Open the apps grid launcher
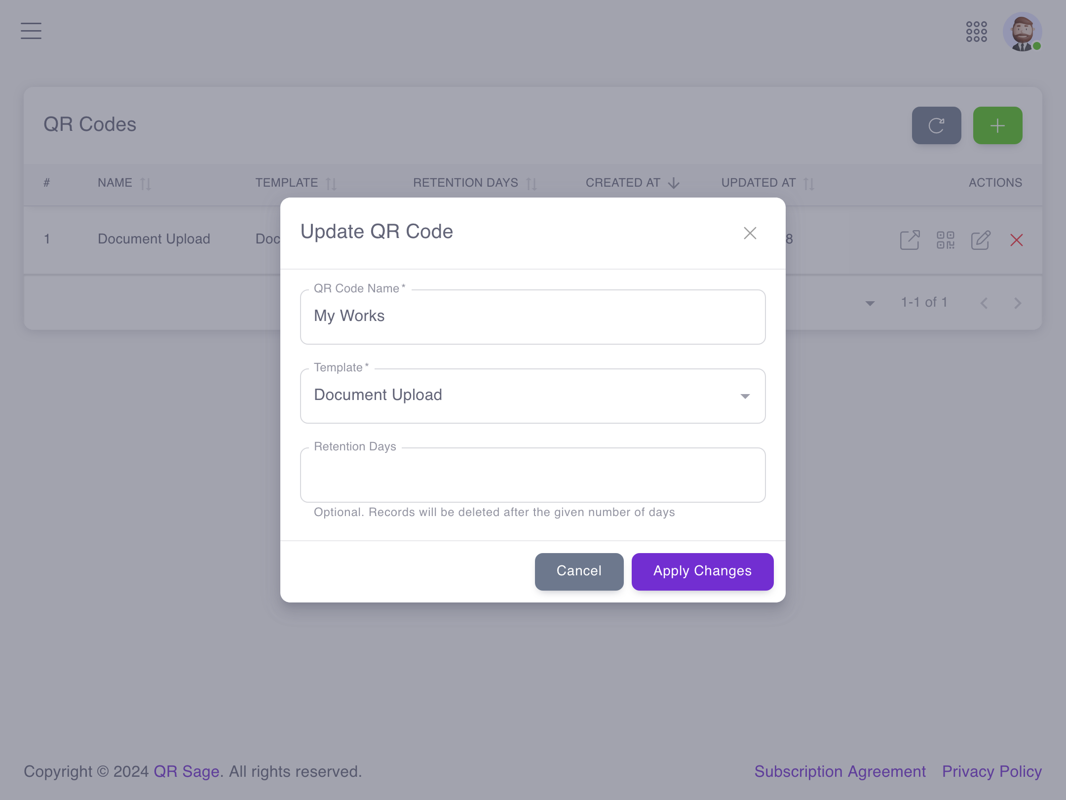 [x=976, y=32]
